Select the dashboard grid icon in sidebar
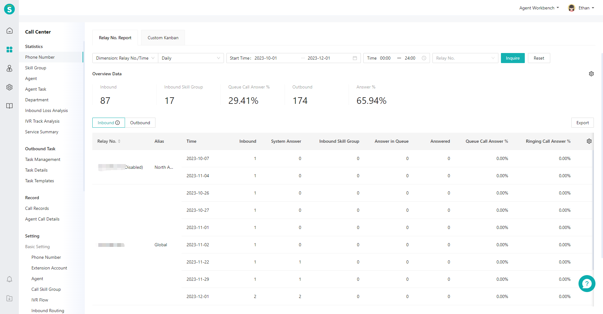This screenshot has height=314, width=603. pyautogui.click(x=9, y=50)
